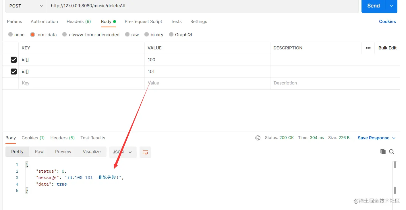
Task: Select the x-www-form-urlencoded body type
Action: [x=91, y=34]
